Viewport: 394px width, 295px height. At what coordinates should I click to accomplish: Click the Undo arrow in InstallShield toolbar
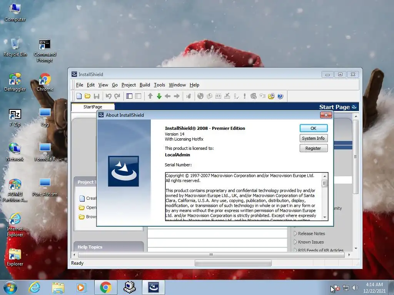pos(108,96)
